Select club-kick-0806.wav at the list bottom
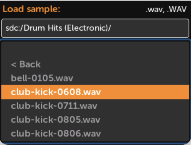The width and height of the screenshot is (191, 145). click(x=56, y=133)
